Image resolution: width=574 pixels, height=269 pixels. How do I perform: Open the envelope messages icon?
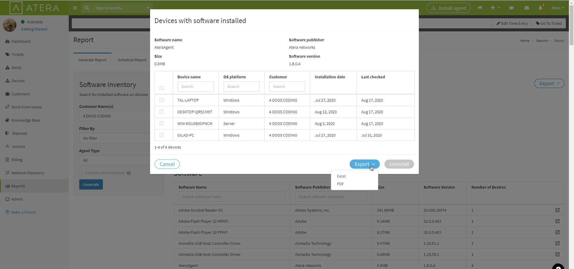pos(527,8)
